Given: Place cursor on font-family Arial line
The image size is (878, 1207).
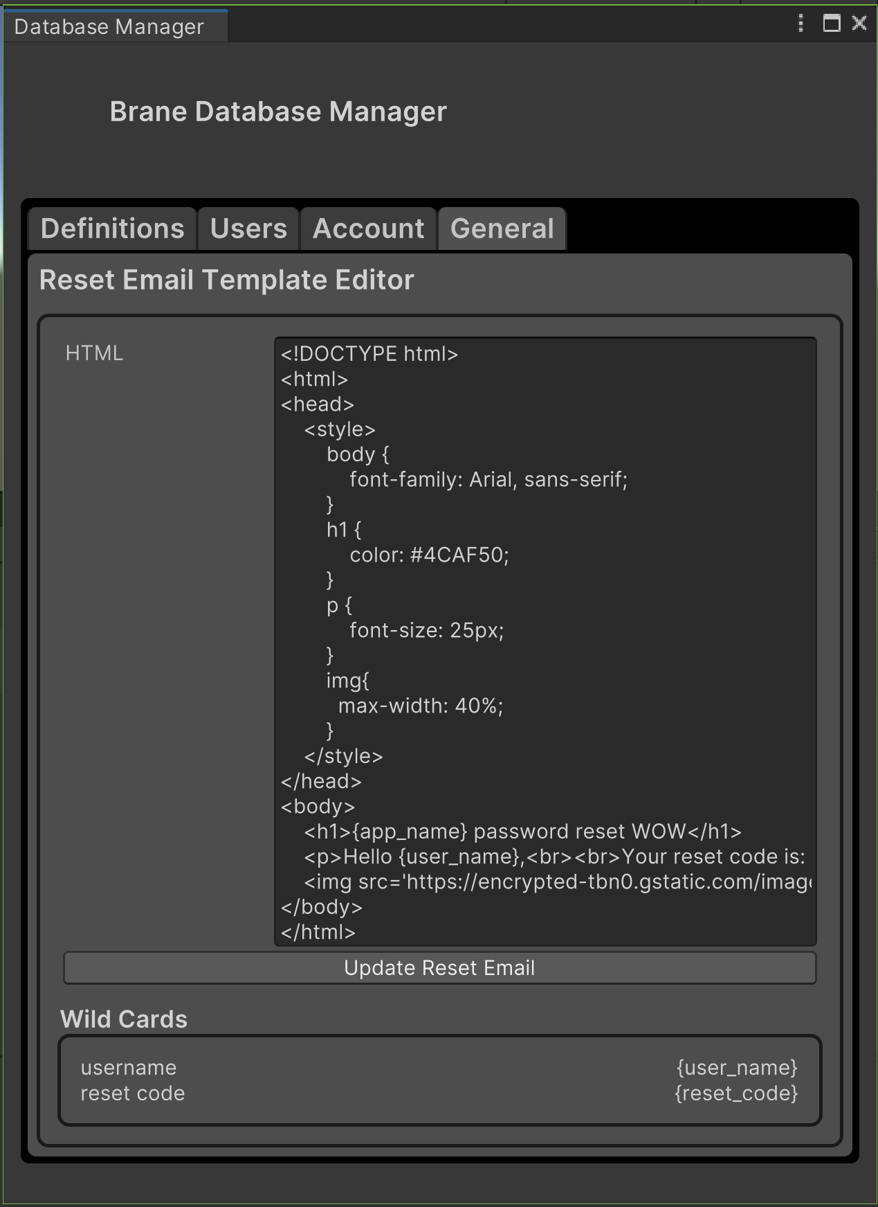Looking at the screenshot, I should [488, 479].
